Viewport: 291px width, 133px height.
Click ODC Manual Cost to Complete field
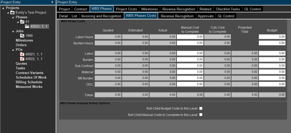(x=190, y=84)
